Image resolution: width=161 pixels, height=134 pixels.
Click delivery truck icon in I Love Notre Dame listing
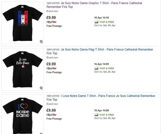pyautogui.click(x=96, y=115)
